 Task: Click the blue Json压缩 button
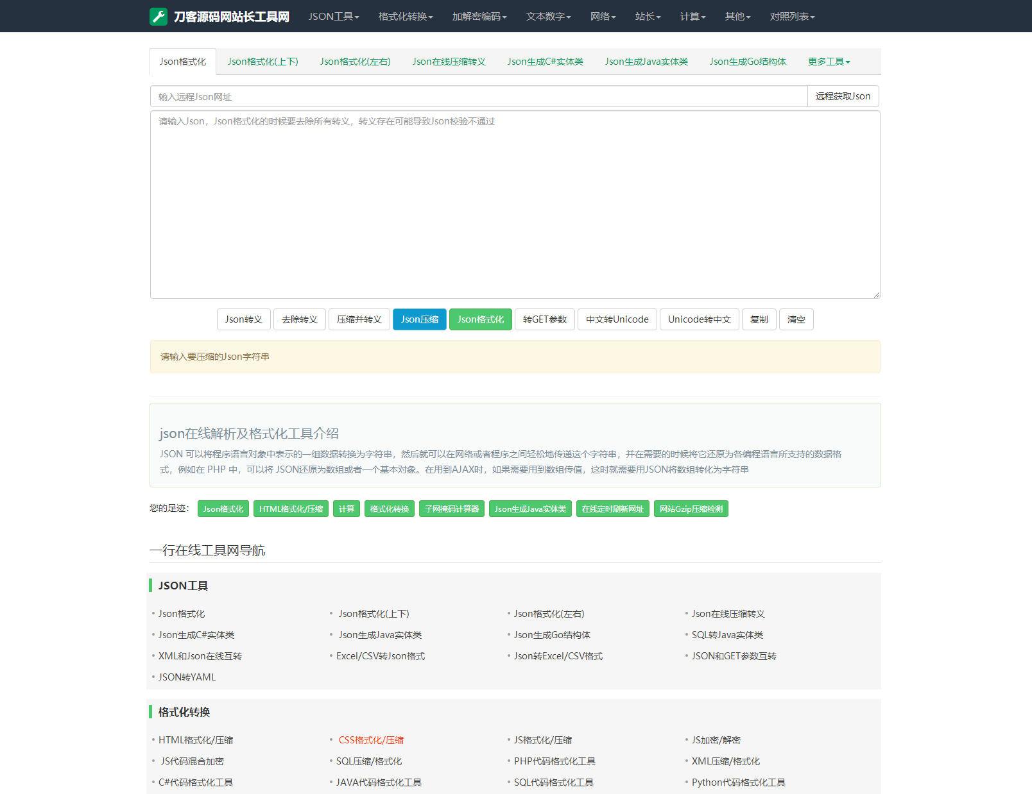click(x=420, y=319)
